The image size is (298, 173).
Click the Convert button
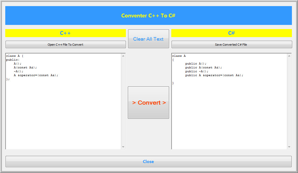148,102
